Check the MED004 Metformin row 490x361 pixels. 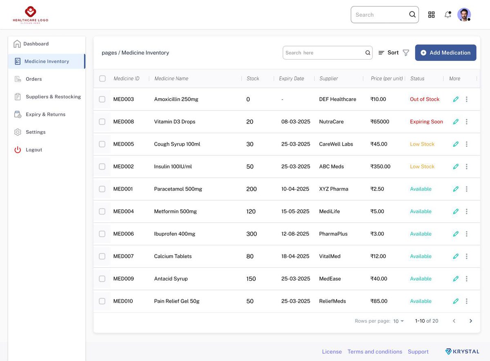tap(102, 211)
